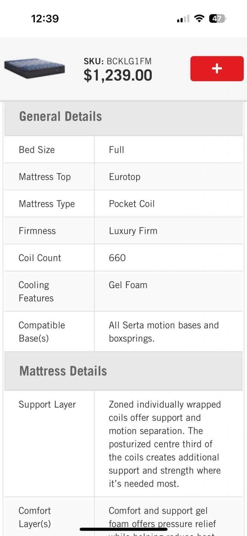Tap the red plus add-to-cart button

pyautogui.click(x=217, y=68)
